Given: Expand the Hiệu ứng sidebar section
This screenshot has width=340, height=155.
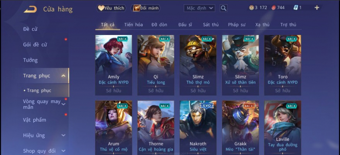Looking at the screenshot, I should coord(63,135).
